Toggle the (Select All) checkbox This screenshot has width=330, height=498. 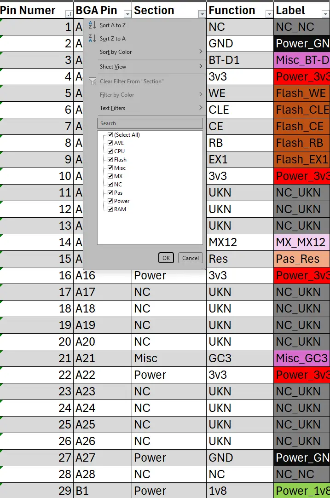pyautogui.click(x=110, y=135)
